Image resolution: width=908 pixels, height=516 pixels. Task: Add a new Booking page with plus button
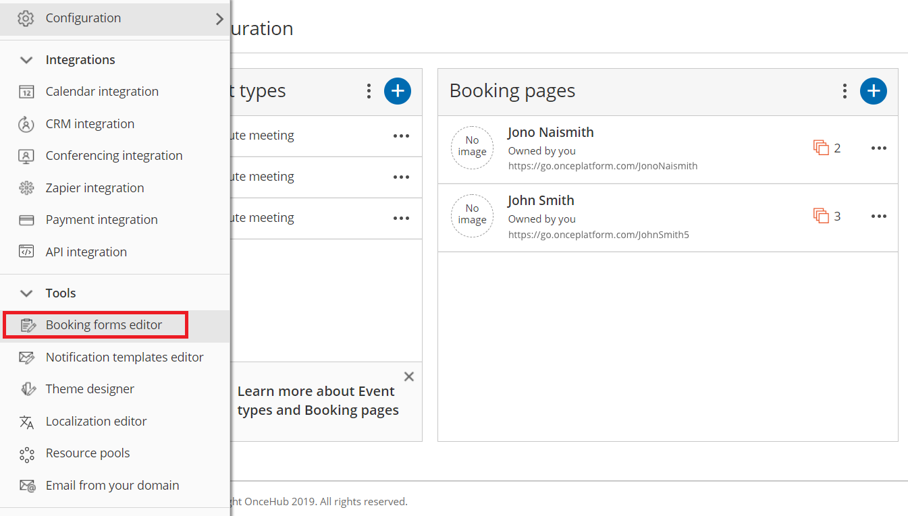[873, 91]
